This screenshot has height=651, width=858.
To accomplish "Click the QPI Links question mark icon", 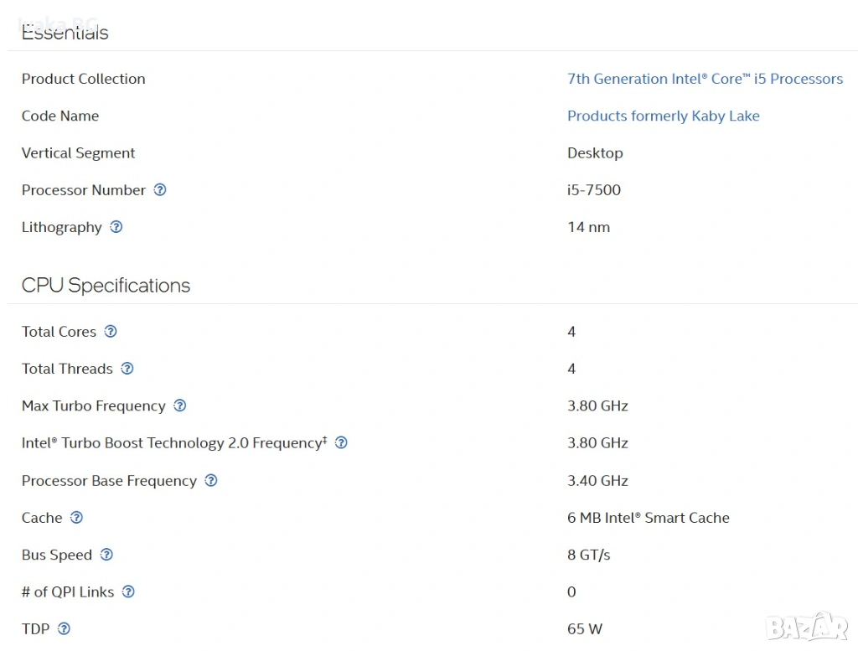I will 128,592.
